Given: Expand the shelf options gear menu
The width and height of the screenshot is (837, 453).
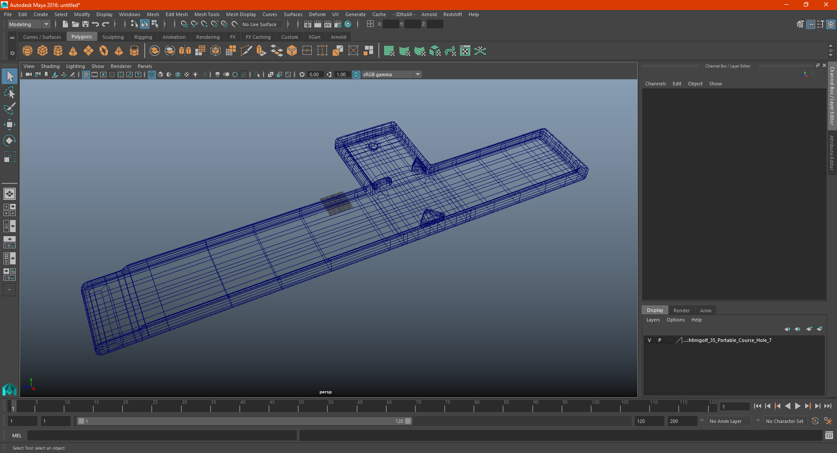Looking at the screenshot, I should click(12, 53).
